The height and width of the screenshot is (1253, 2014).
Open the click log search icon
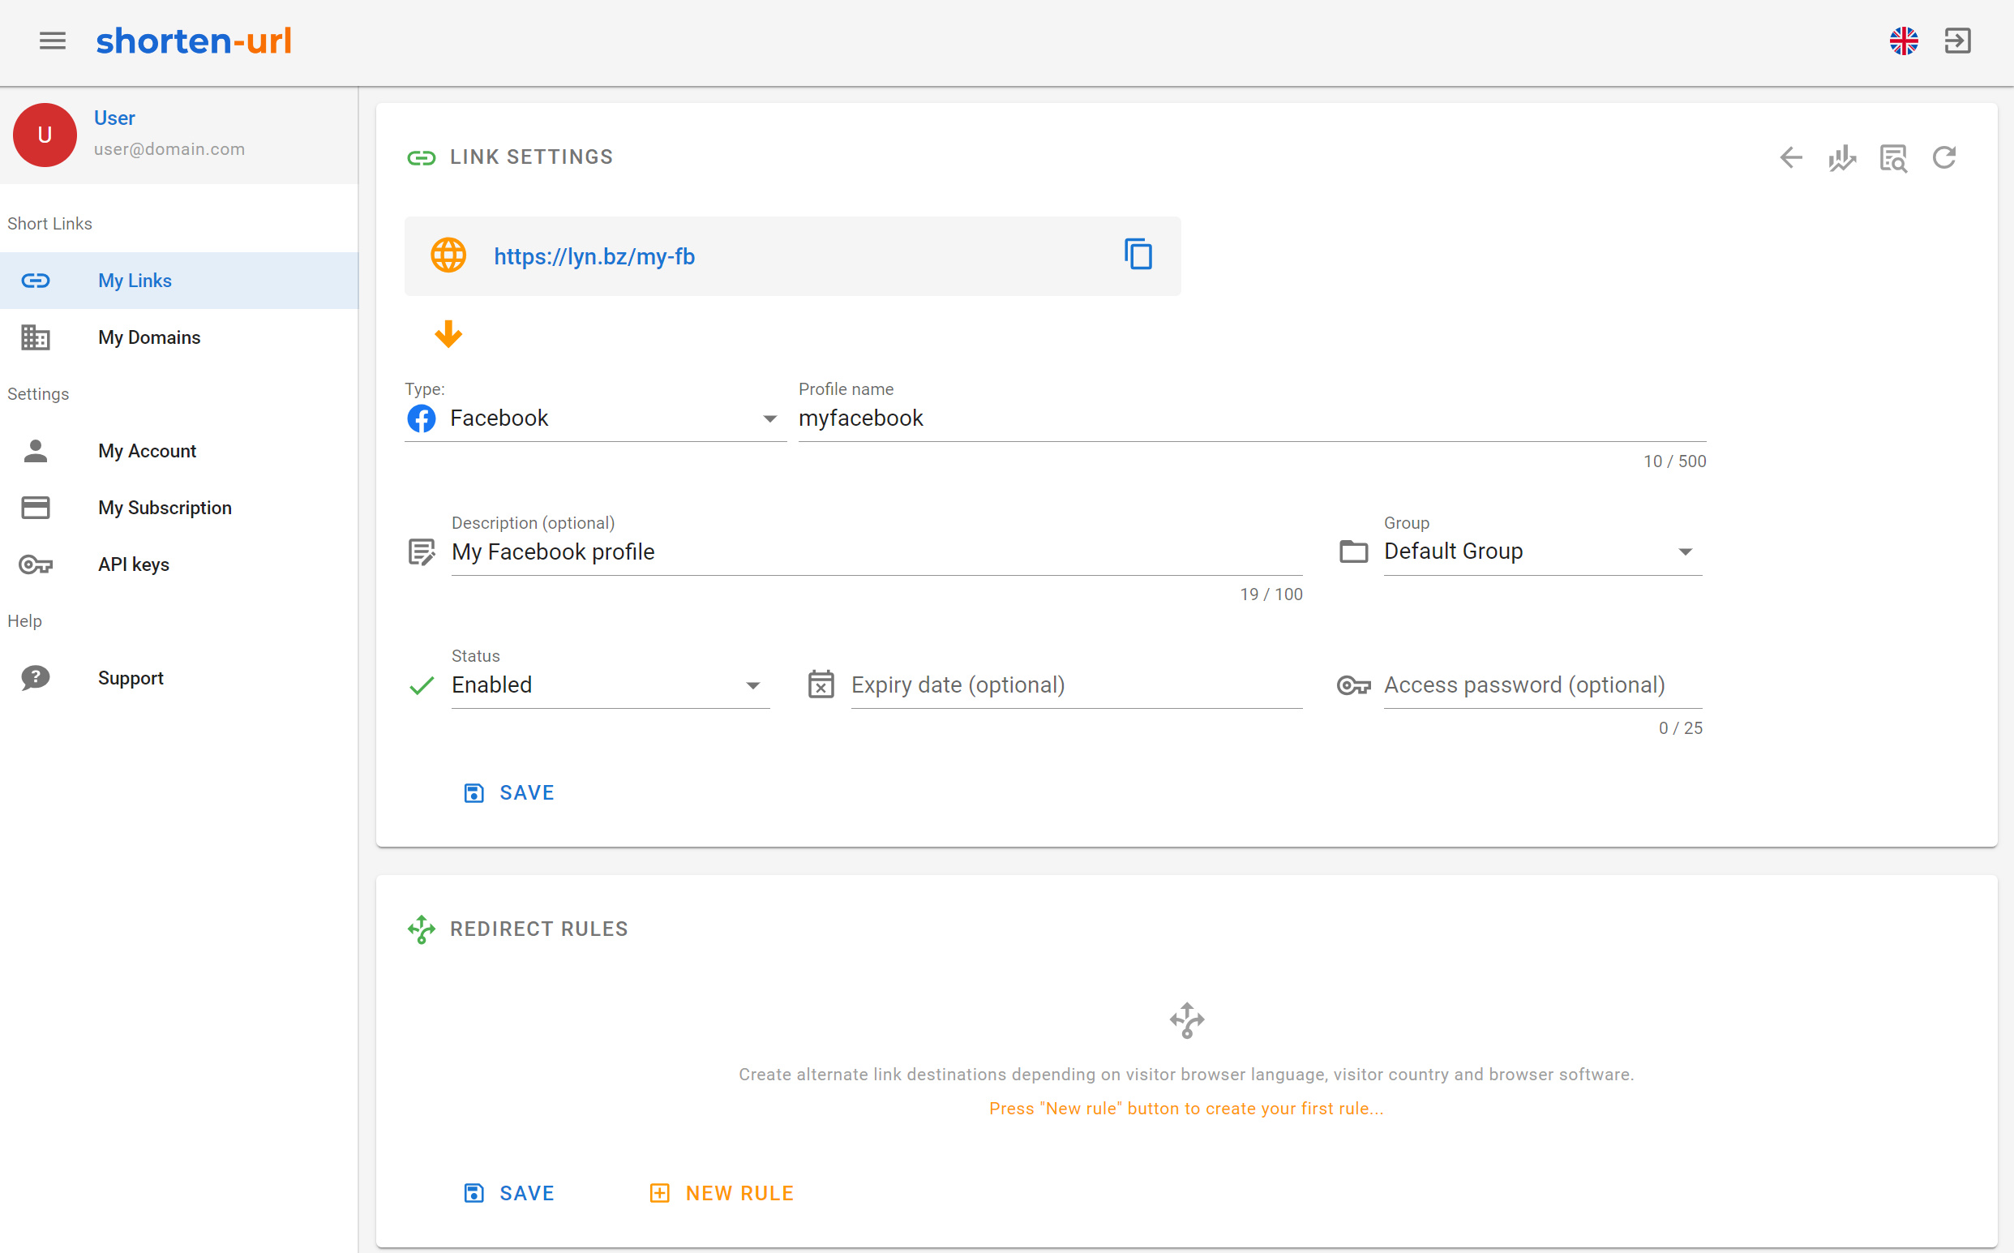1894,157
